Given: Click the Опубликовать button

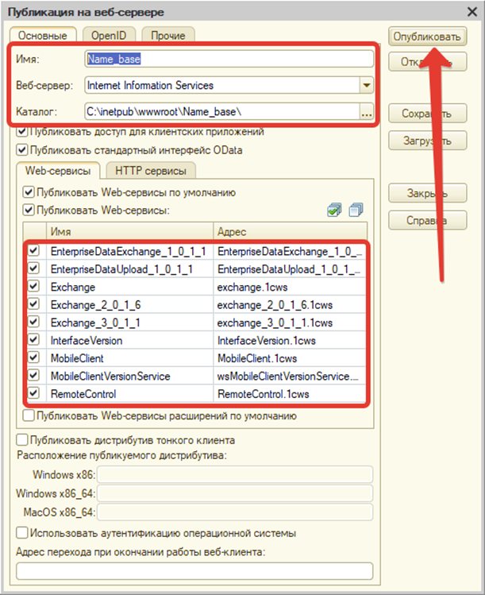Looking at the screenshot, I should pos(426,37).
